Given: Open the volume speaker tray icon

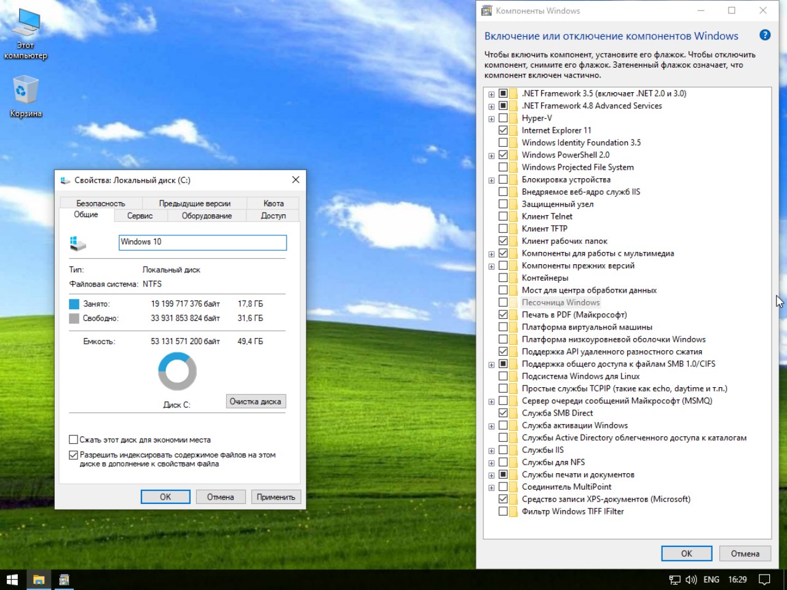Looking at the screenshot, I should [x=691, y=580].
